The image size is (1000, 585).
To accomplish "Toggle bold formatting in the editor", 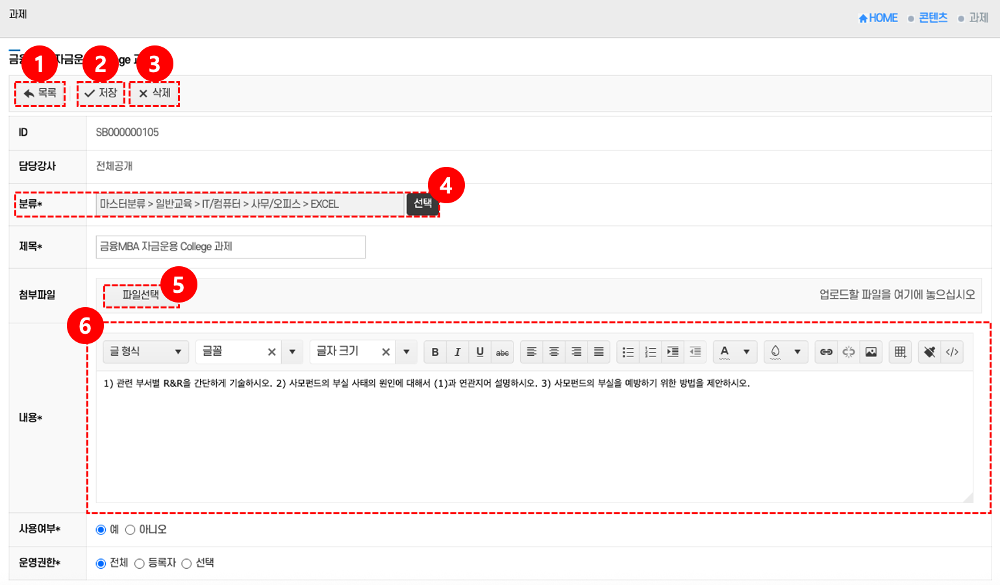I will pyautogui.click(x=435, y=352).
